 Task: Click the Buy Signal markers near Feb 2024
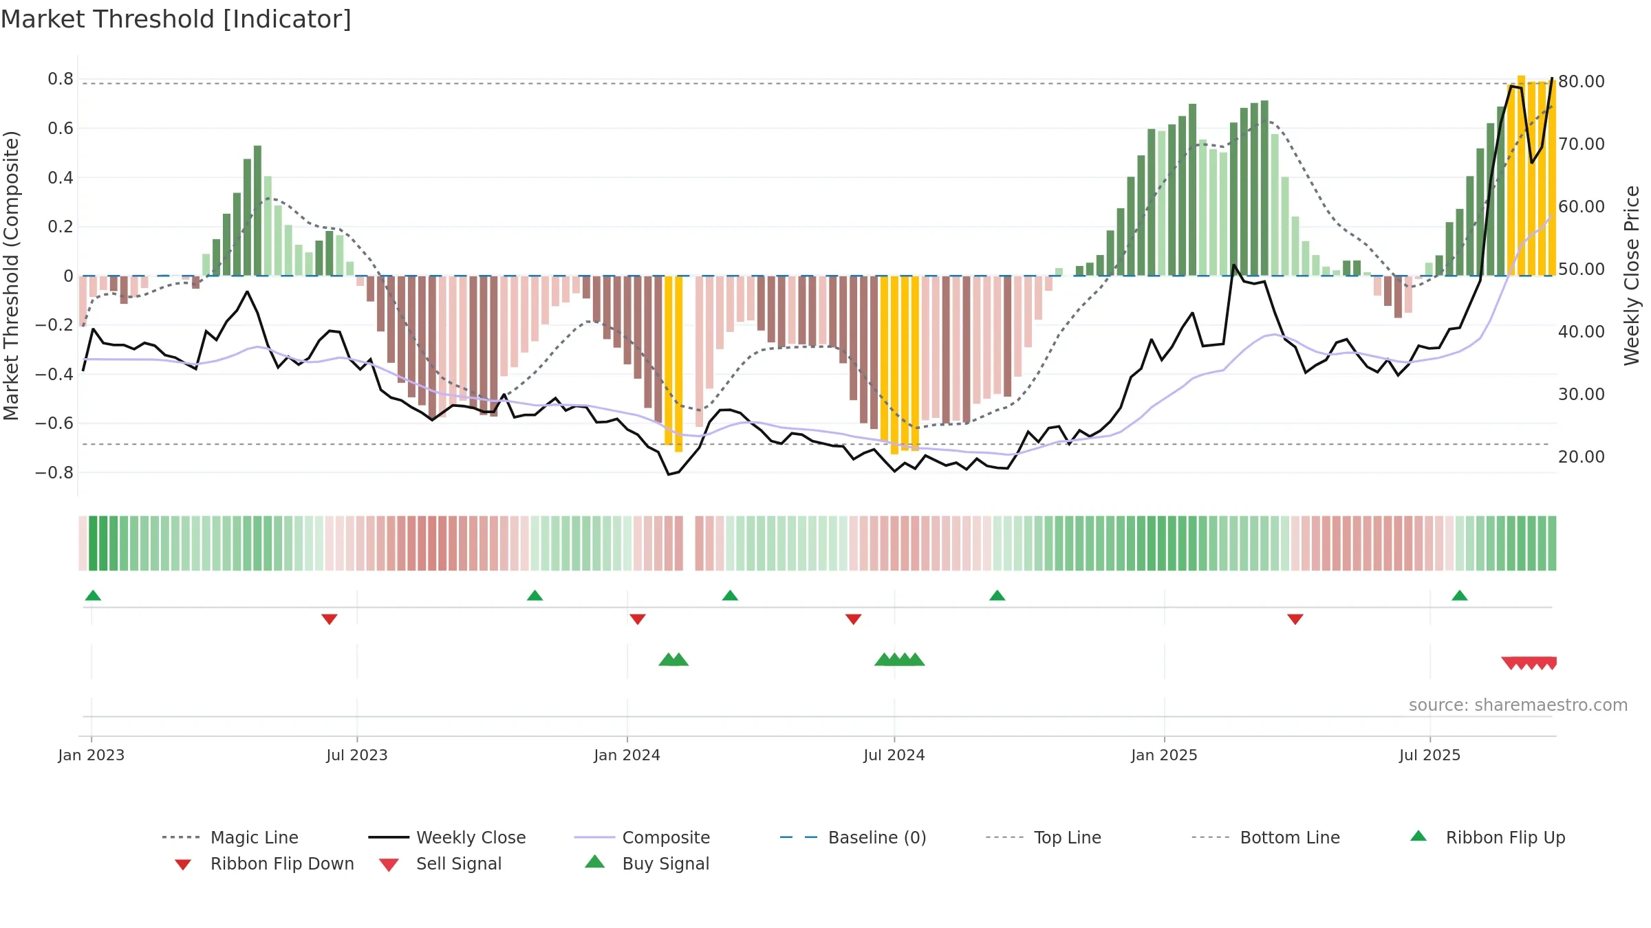click(x=673, y=659)
